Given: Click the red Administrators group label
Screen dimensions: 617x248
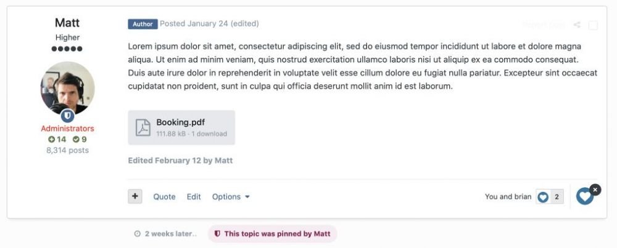Looking at the screenshot, I should pyautogui.click(x=67, y=129).
